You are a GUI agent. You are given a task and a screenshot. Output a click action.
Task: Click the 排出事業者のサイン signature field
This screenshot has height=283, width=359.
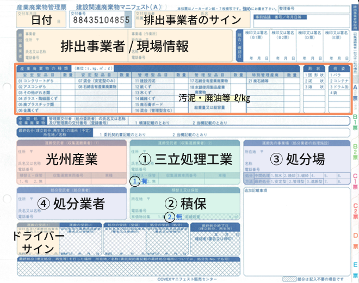(193, 20)
